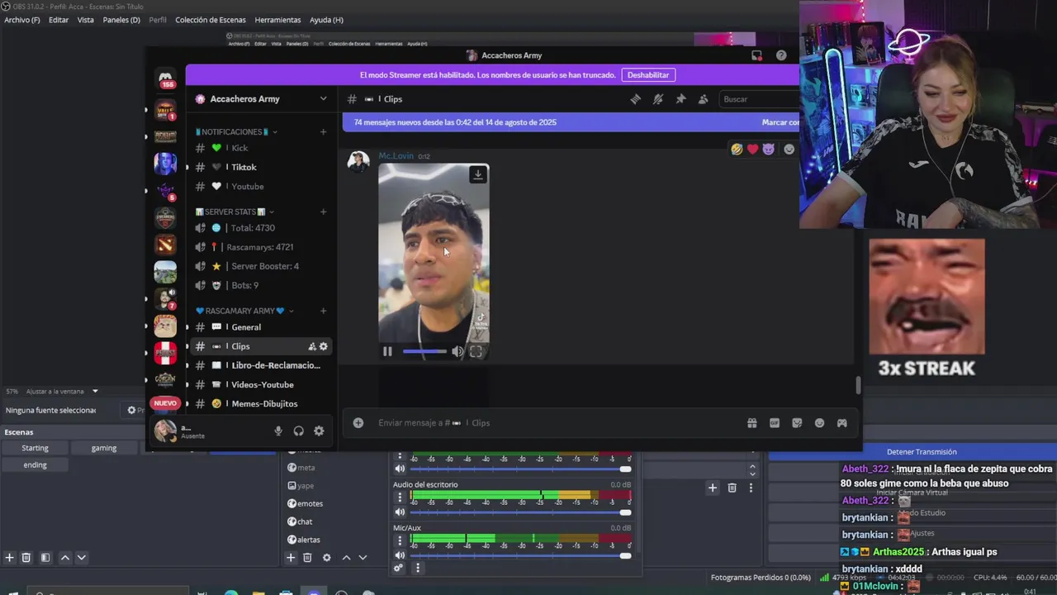
Task: Open the sticker picker
Action: click(x=797, y=422)
